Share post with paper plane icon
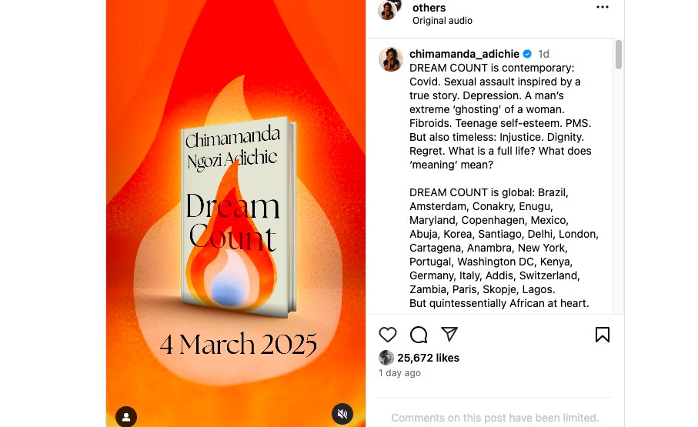 coord(449,334)
